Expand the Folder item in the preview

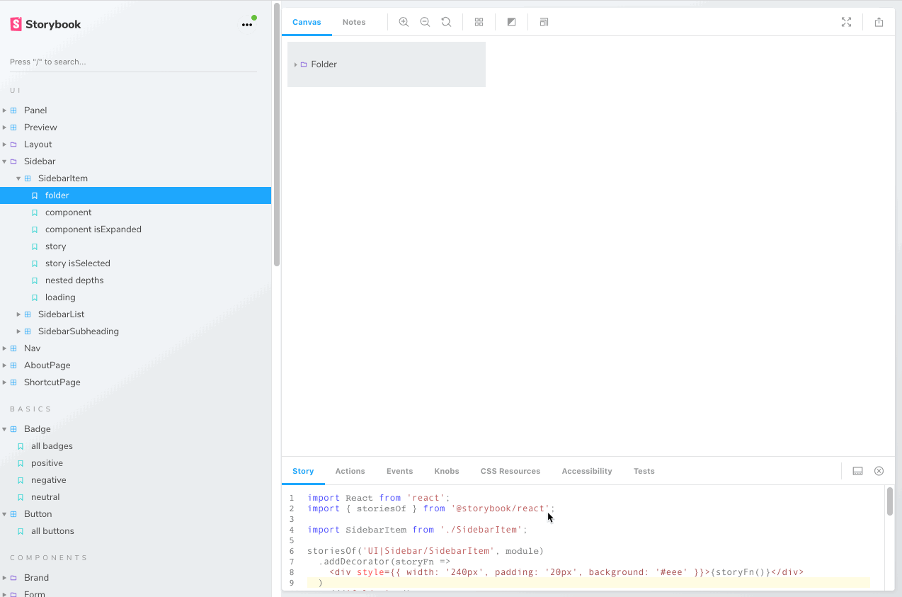tap(296, 64)
